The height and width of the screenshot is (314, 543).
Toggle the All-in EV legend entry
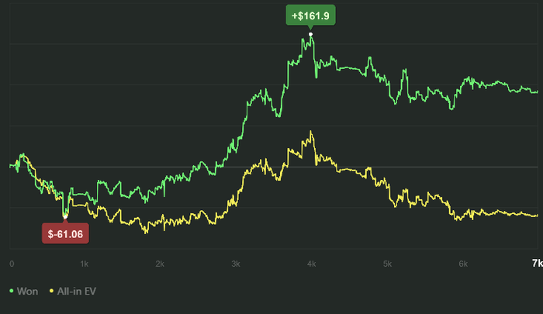(x=73, y=292)
